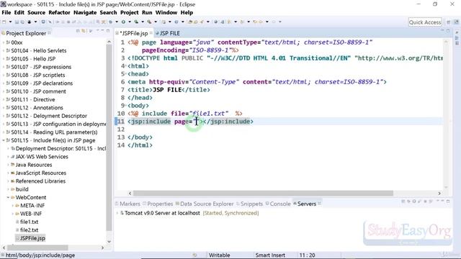Switch to the Markers tab
The image size is (461, 259).
tap(127, 204)
